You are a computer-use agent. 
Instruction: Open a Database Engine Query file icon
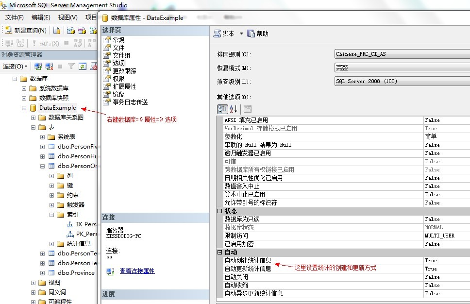coord(57,30)
